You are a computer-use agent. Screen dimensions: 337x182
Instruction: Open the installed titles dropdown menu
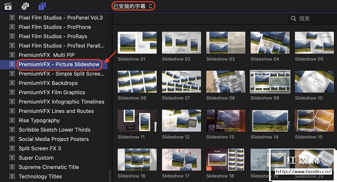(133, 6)
